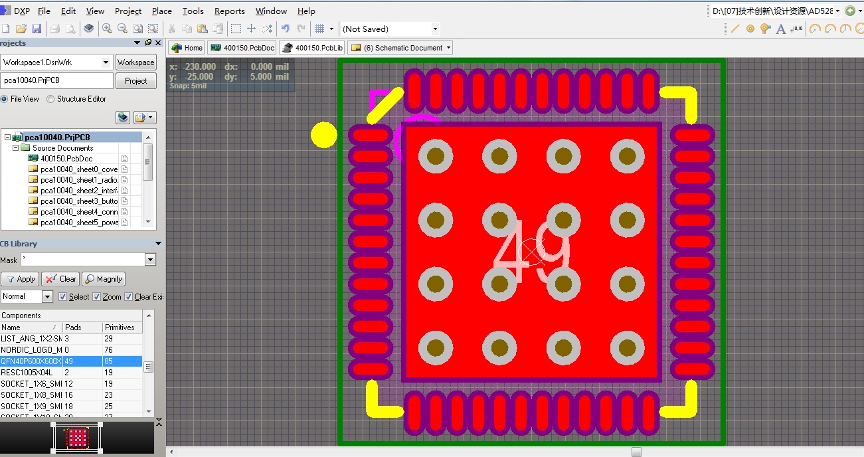Open the Normal mode dropdown

pos(47,297)
